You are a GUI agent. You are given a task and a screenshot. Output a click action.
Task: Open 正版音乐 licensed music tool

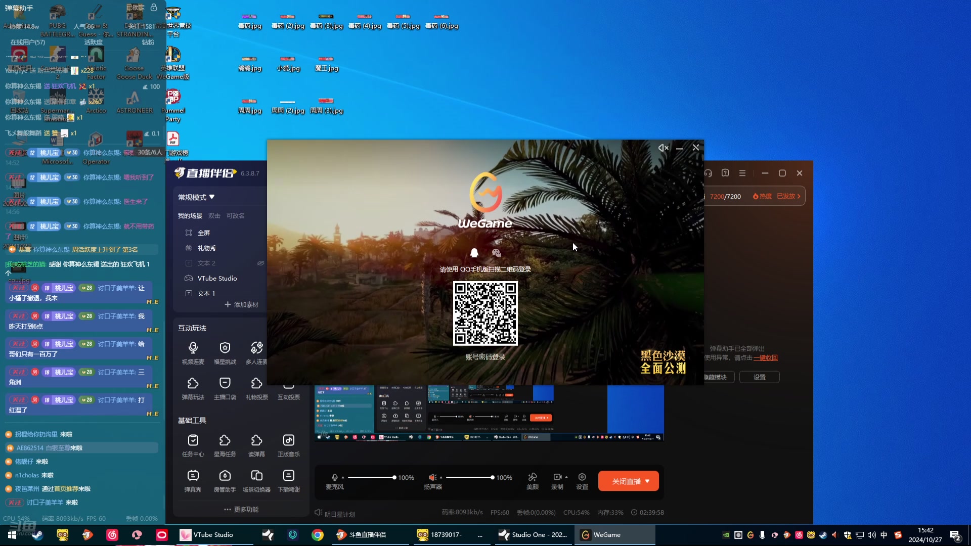(x=288, y=445)
